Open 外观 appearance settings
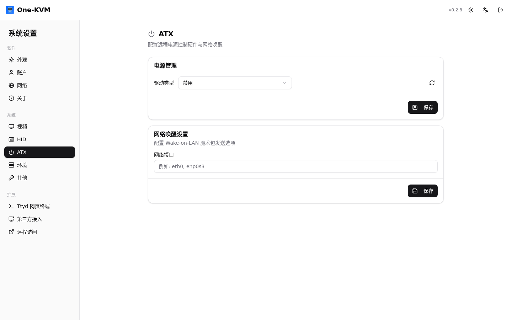The height and width of the screenshot is (320, 512). (x=39, y=60)
